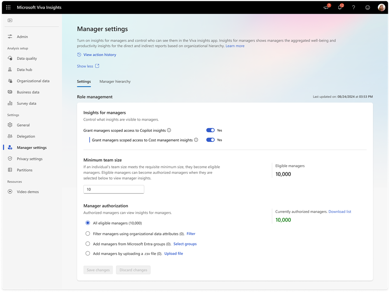The image size is (390, 292).
Task: Click the Show less external link icon
Action: (97, 66)
